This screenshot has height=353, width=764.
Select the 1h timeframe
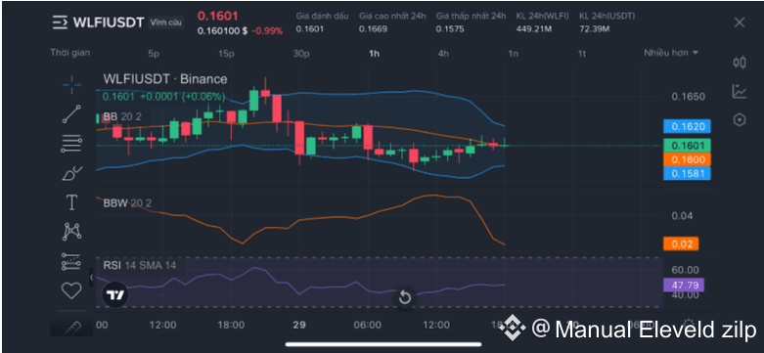click(374, 54)
